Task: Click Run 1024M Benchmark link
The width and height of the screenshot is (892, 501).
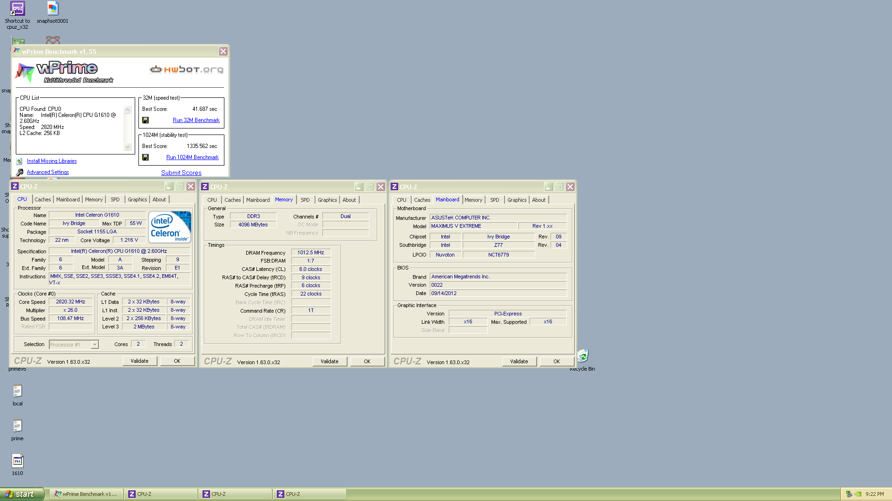Action: 192,157
